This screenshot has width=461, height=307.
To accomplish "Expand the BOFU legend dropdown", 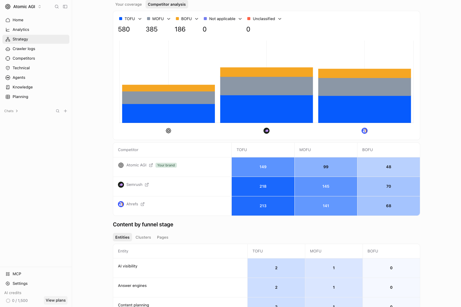I will [197, 19].
